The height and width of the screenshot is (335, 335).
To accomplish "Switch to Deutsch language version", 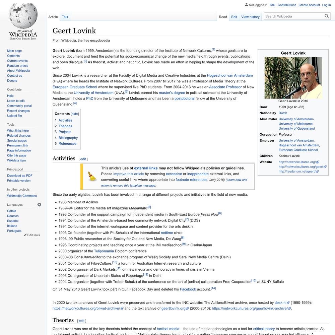I will (13, 216).
